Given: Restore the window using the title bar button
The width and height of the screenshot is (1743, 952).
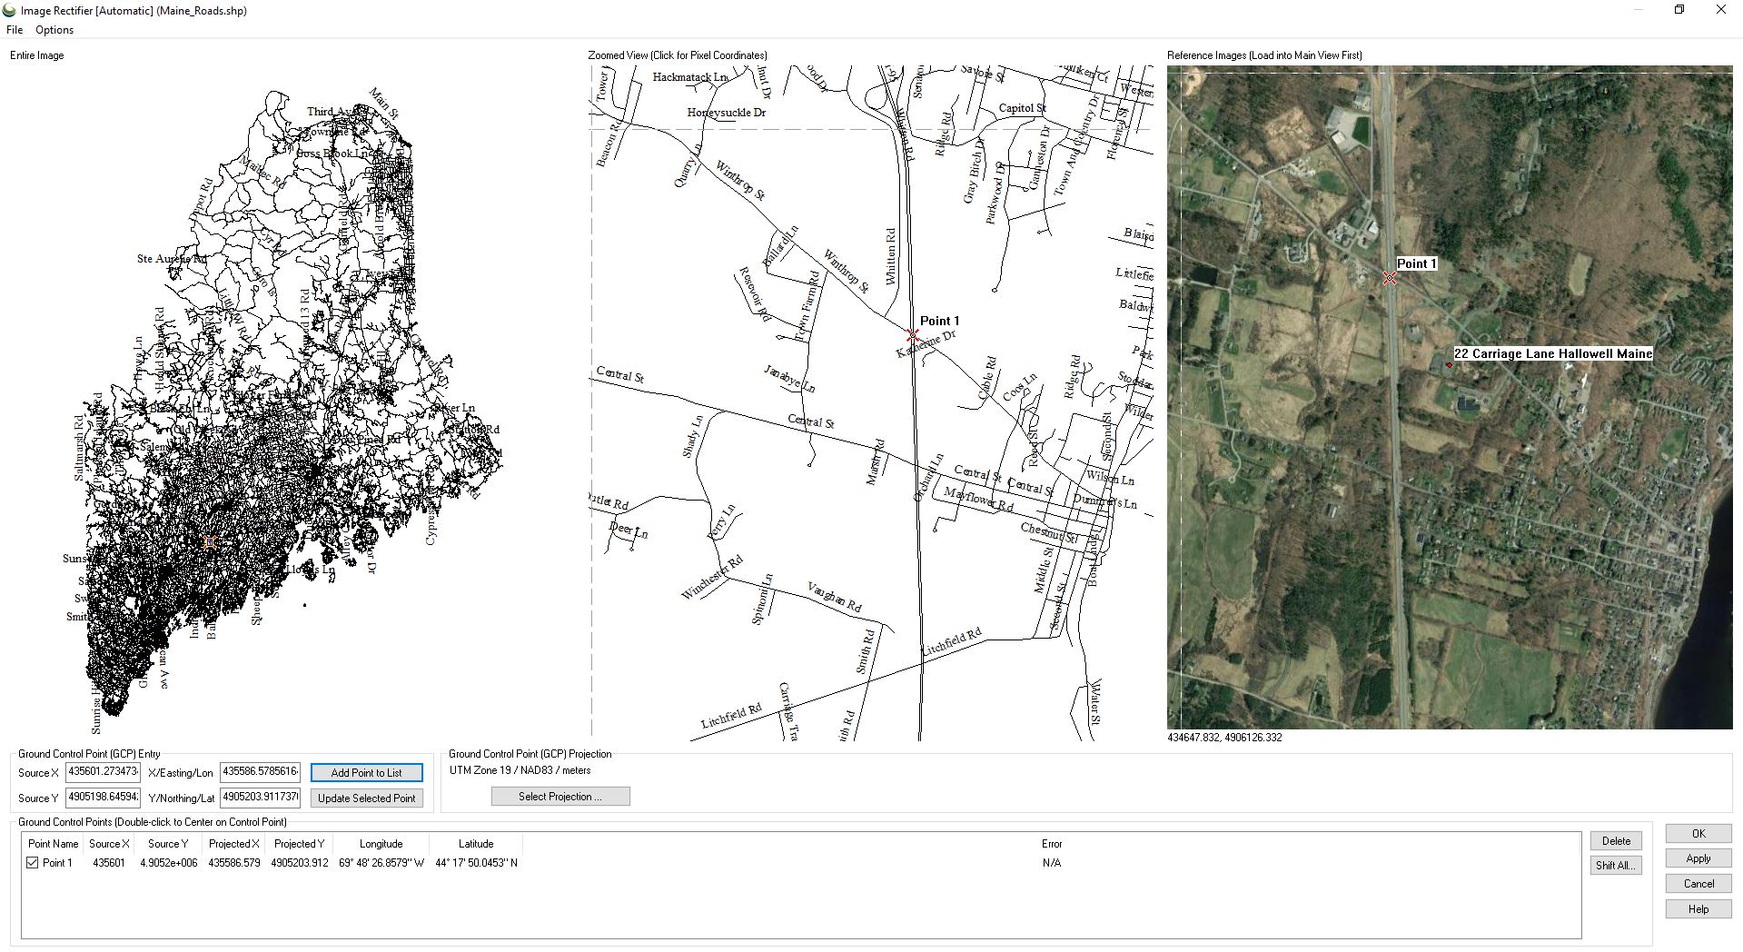Looking at the screenshot, I should [x=1679, y=10].
